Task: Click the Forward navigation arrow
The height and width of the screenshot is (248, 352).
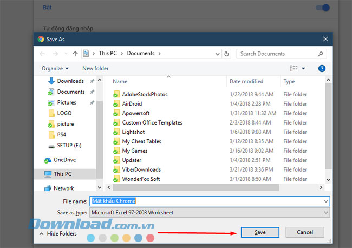Action: point(55,54)
